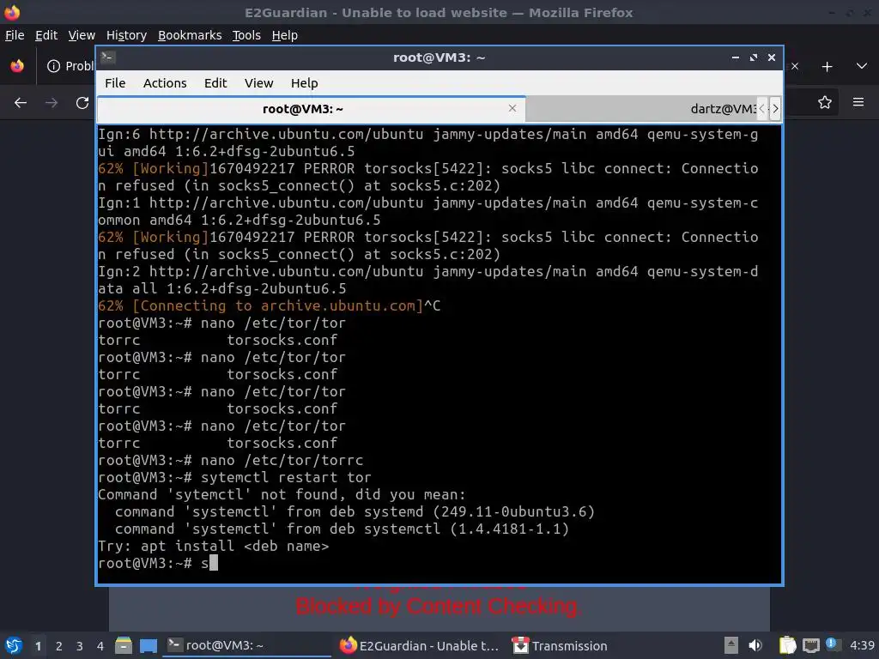
Task: Click 'nano /etc/tor/torrc' command text
Action: 282,461
